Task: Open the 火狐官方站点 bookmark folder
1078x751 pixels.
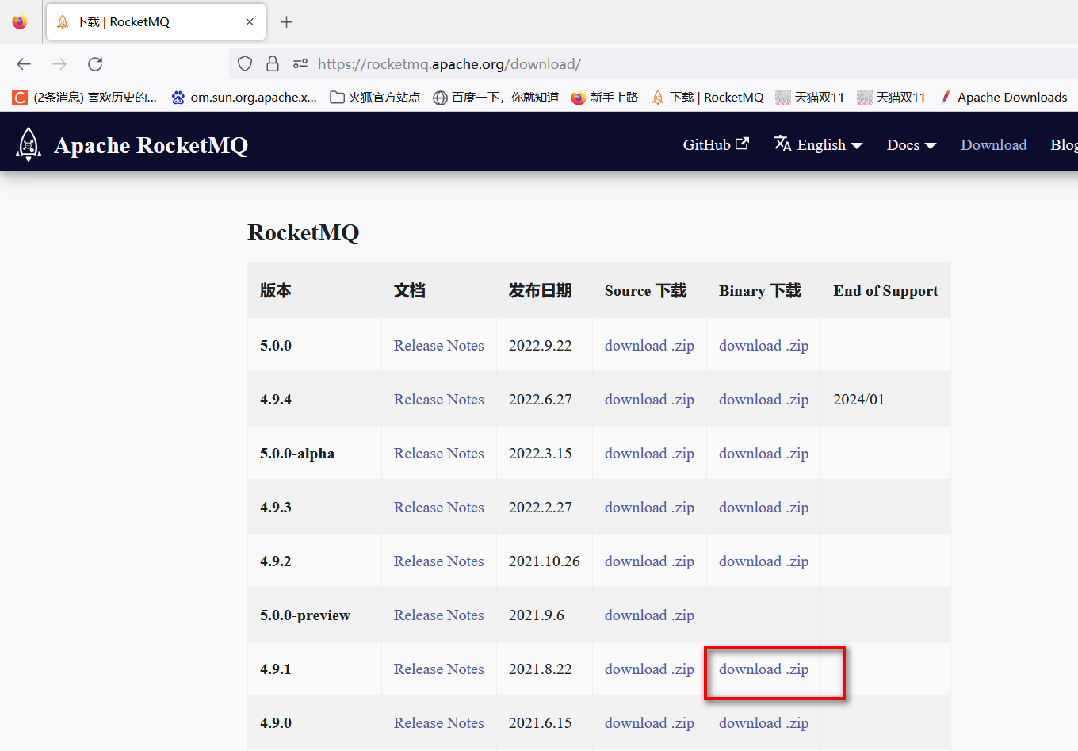Action: point(375,98)
